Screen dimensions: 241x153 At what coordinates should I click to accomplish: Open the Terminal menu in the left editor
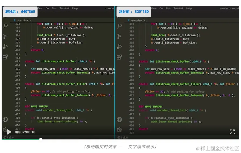point(64,8)
